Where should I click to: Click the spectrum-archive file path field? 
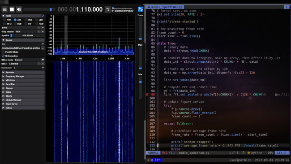[21, 48]
